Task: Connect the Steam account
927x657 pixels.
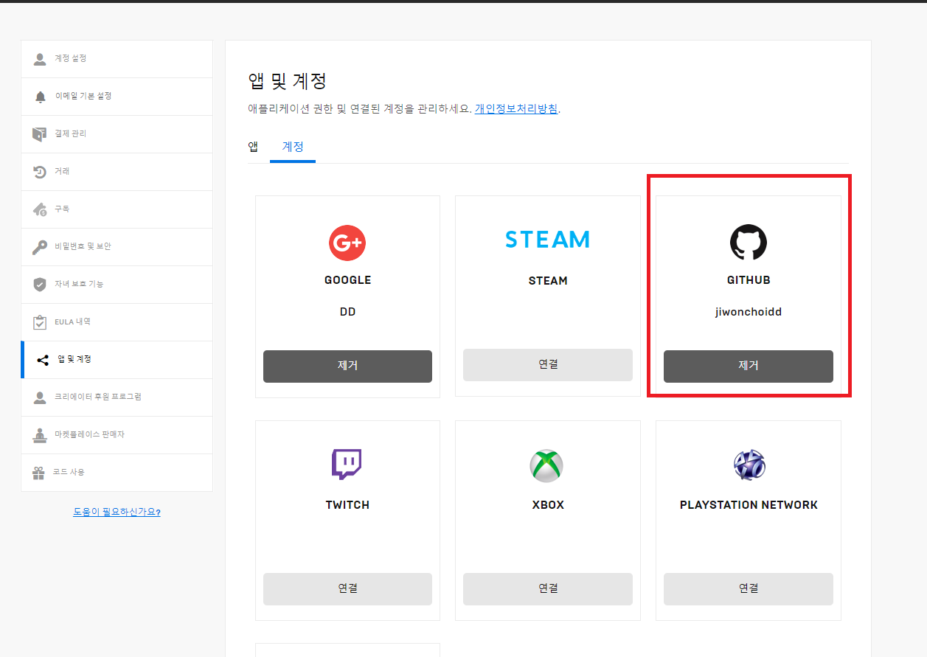Action: coord(548,364)
